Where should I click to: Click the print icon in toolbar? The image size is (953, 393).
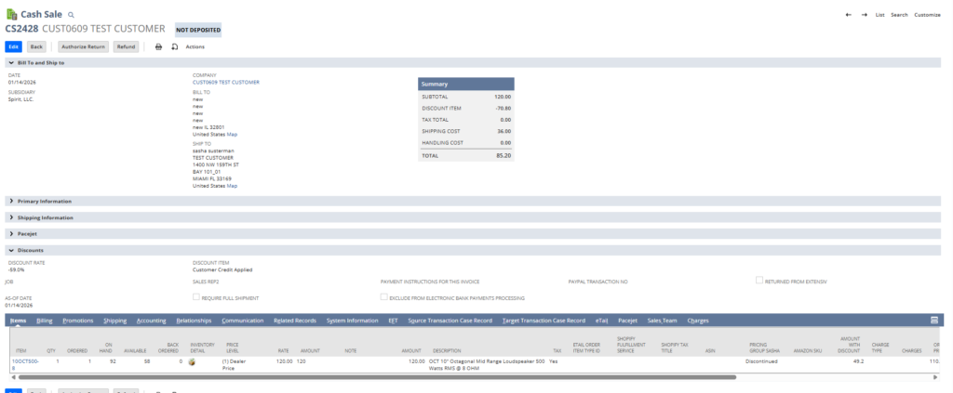click(x=158, y=46)
